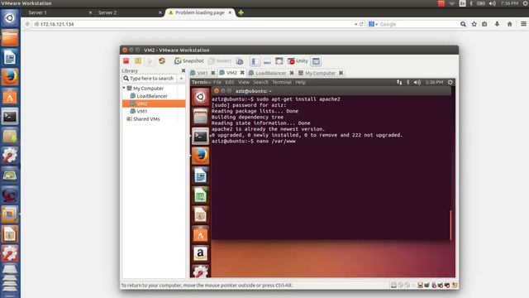Open the guest Ubuntu Dash launcher
Screen dimensions: 529x298
[200, 97]
